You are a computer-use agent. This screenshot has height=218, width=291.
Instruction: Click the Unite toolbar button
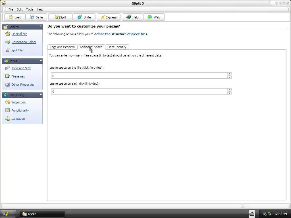click(84, 17)
